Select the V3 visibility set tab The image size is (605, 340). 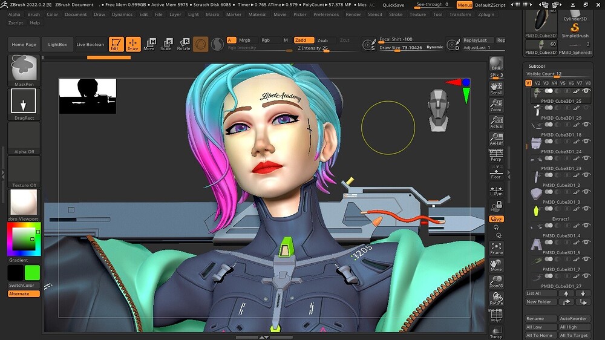(x=546, y=83)
